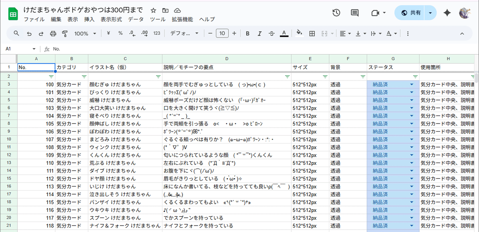Viewport: 479px width, 232px height.
Task: Select the paint format tool
Action: point(65,33)
